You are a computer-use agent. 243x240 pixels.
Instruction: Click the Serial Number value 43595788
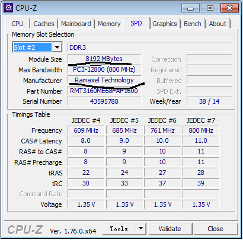(x=104, y=101)
